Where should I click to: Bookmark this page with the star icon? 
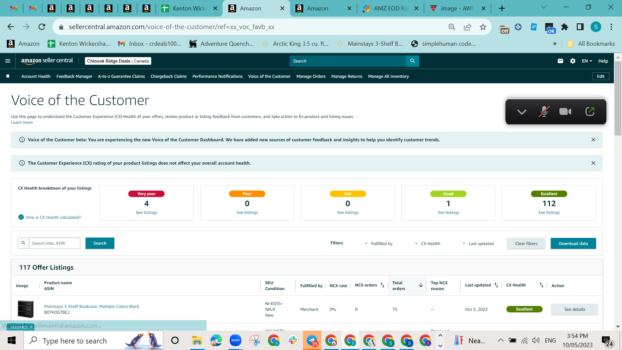coord(483,27)
